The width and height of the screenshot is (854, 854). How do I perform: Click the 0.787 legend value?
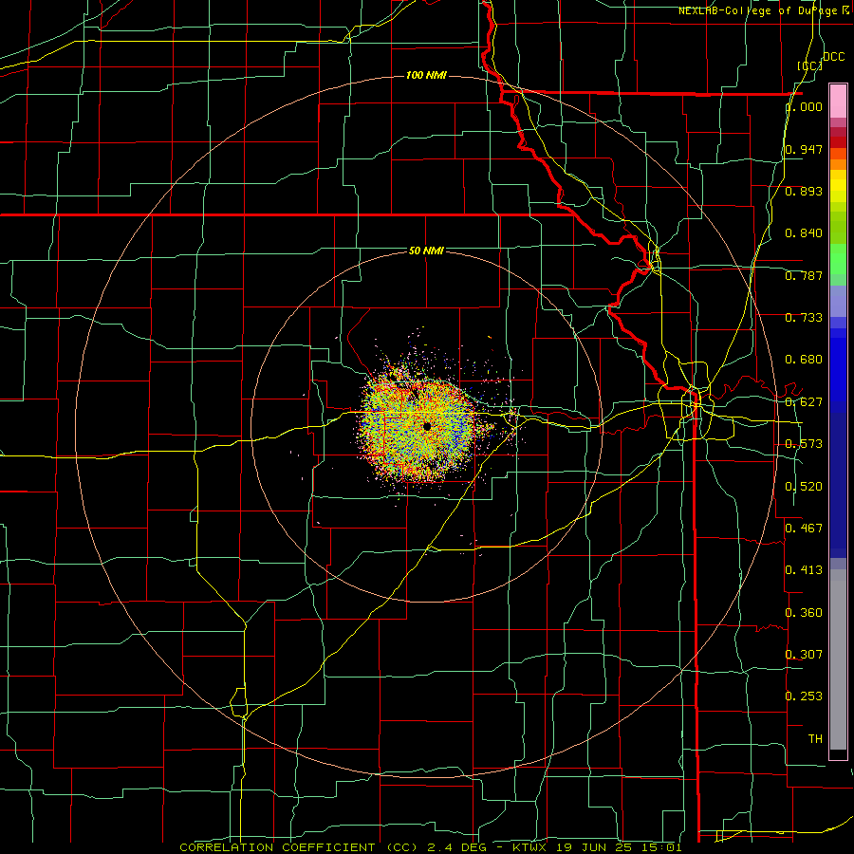click(x=804, y=275)
